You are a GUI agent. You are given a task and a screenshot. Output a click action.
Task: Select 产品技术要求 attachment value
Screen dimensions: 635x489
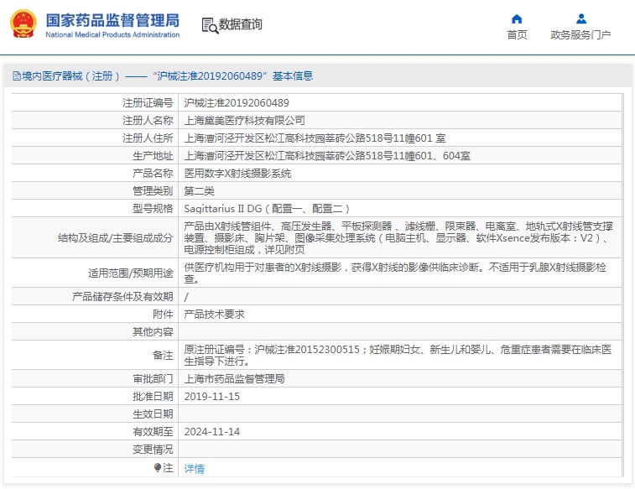(x=214, y=315)
